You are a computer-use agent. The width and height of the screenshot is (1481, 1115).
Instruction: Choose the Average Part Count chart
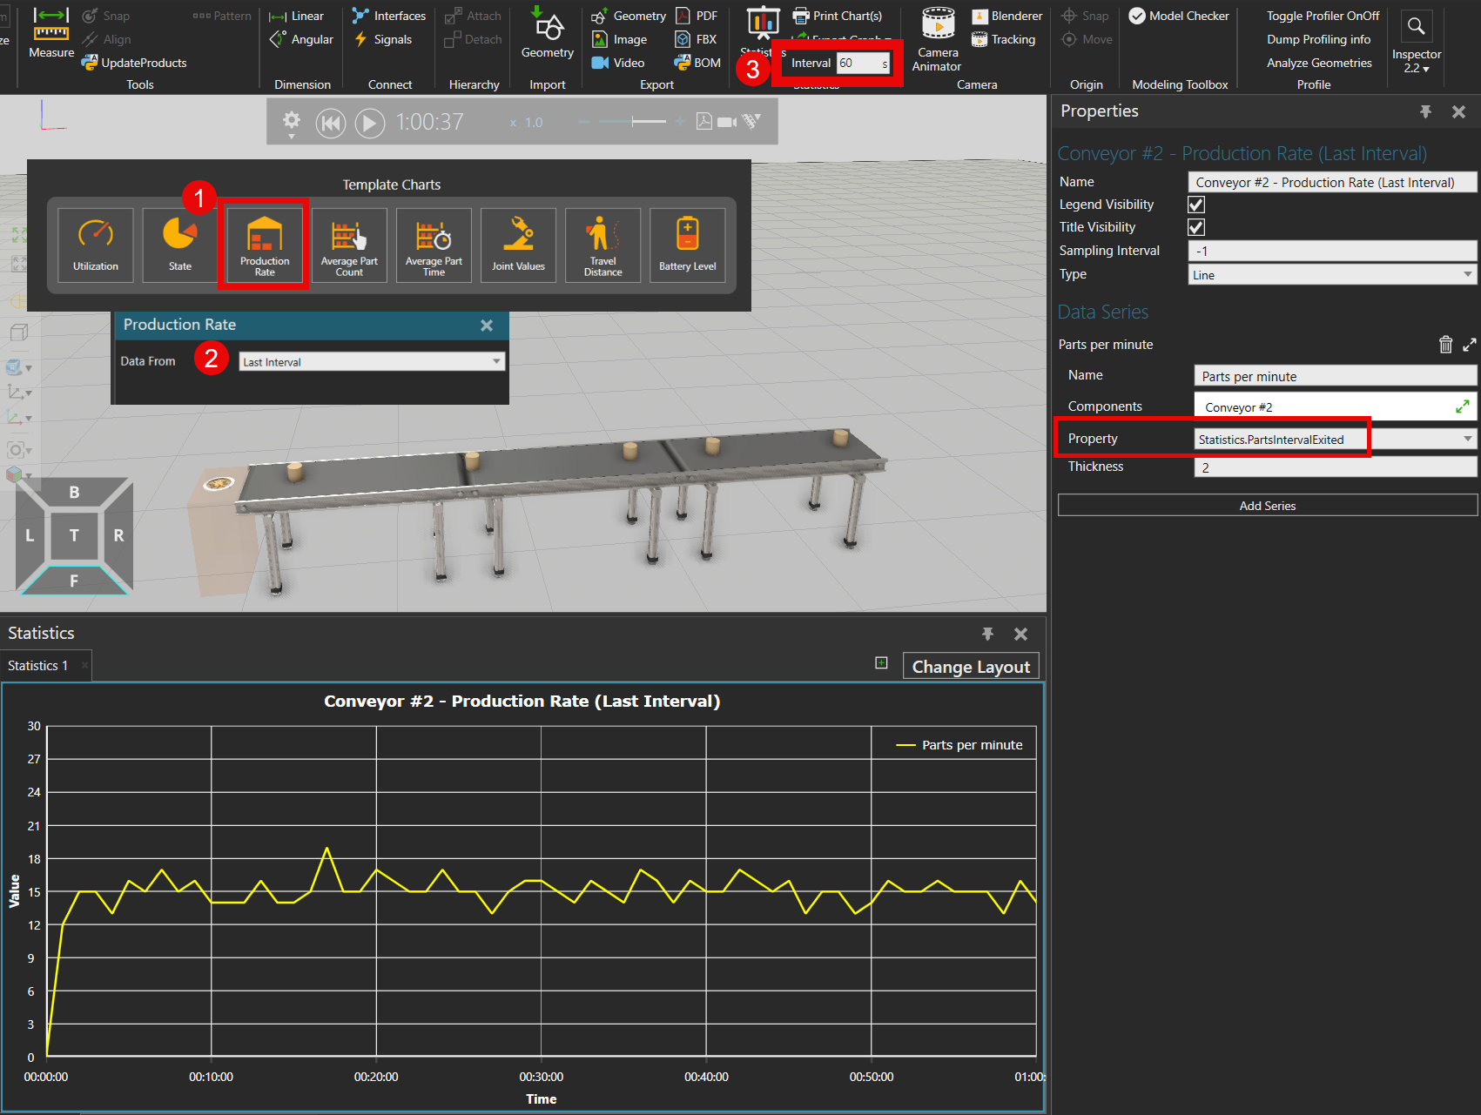pyautogui.click(x=349, y=245)
